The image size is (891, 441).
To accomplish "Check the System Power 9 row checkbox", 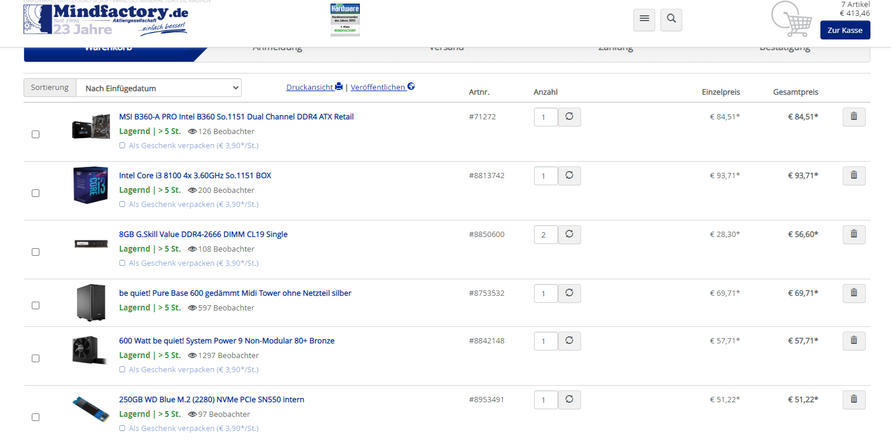I will coord(35,358).
